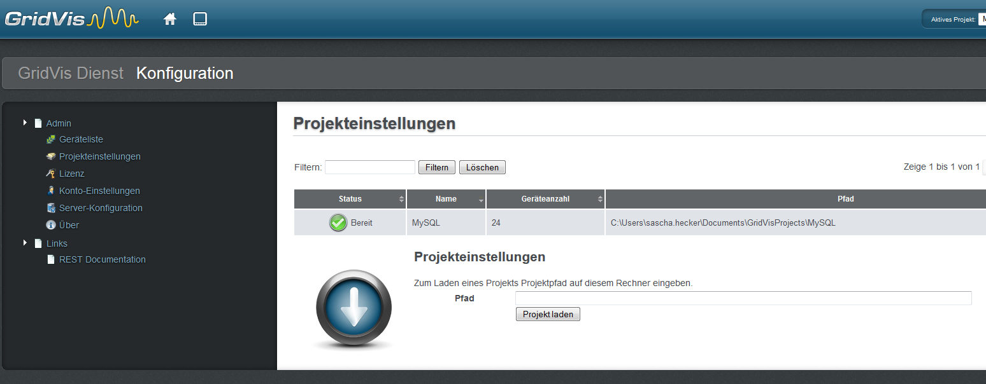The height and width of the screenshot is (384, 986).
Task: Click the large blue download arrow icon
Action: [x=354, y=308]
